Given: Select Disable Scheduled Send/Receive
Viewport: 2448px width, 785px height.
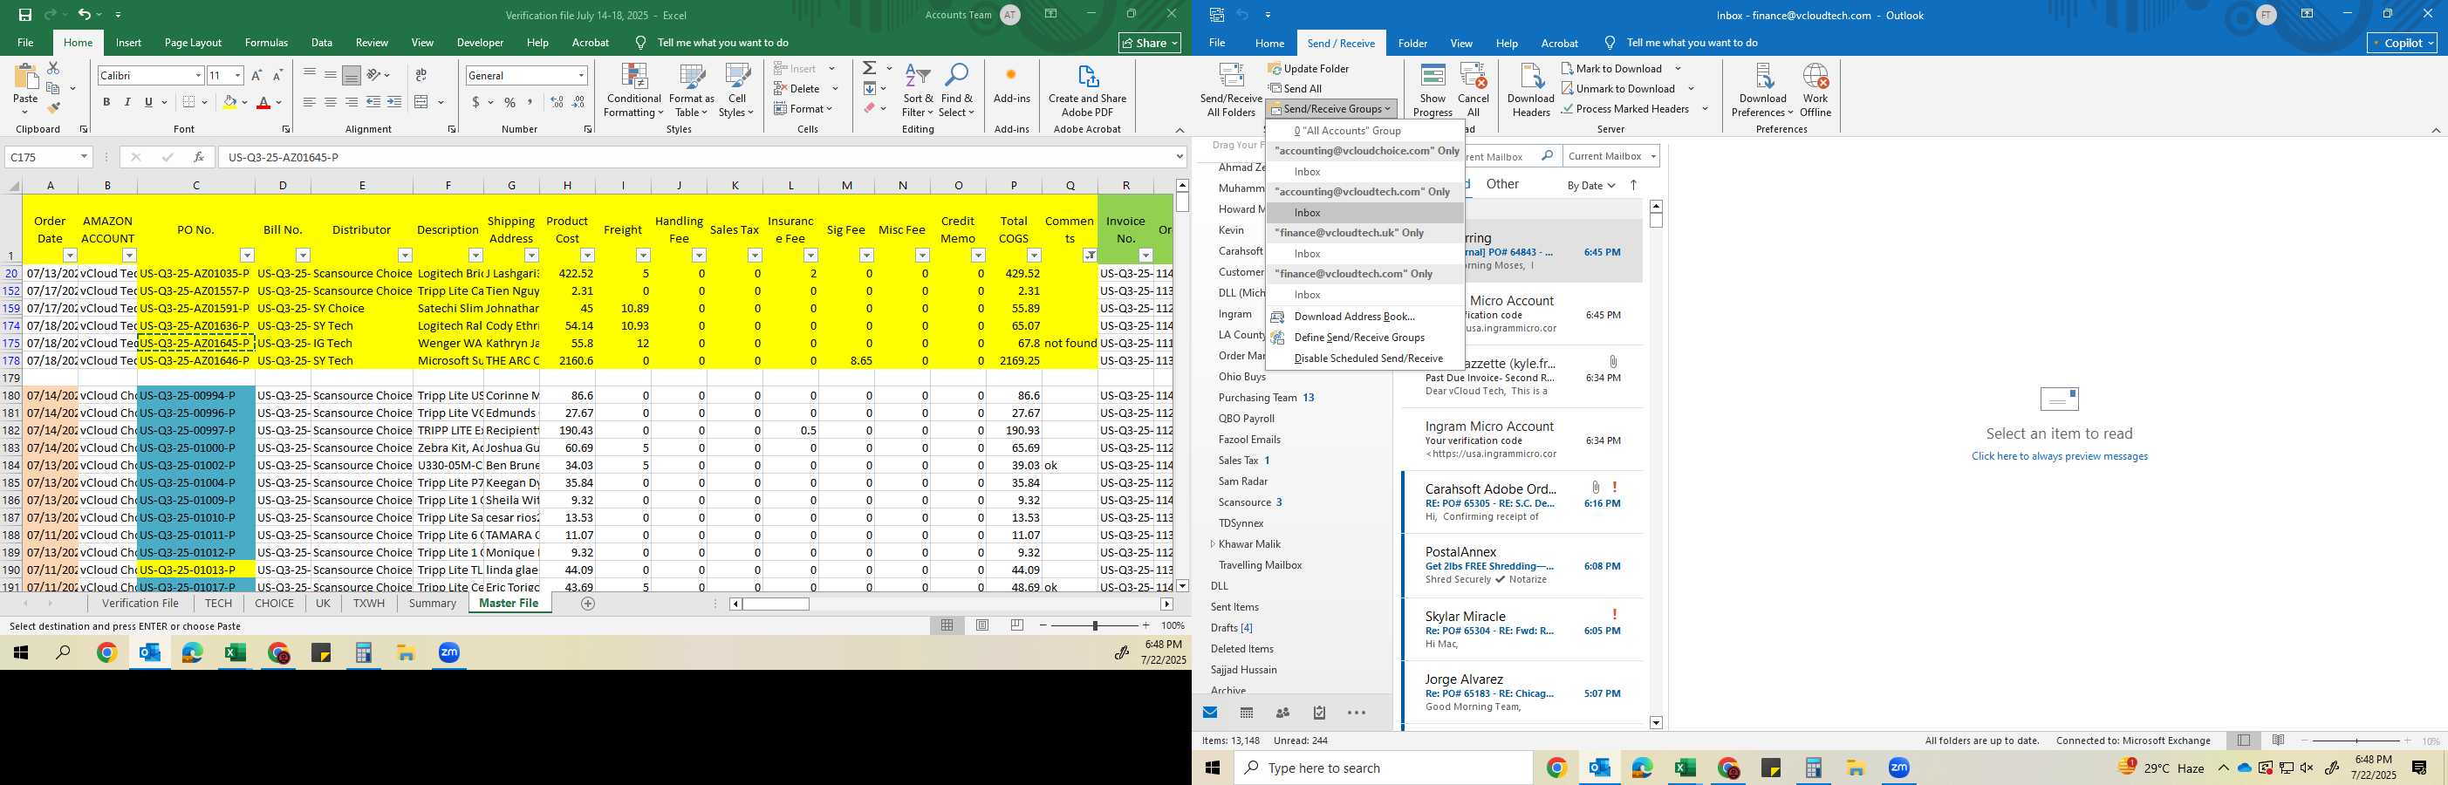Looking at the screenshot, I should [x=1364, y=358].
